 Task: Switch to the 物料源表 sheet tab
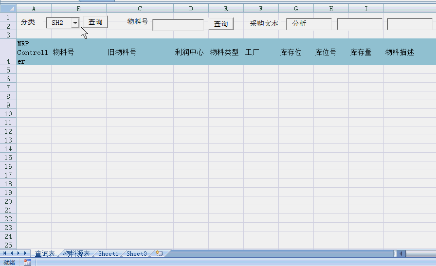(x=76, y=253)
